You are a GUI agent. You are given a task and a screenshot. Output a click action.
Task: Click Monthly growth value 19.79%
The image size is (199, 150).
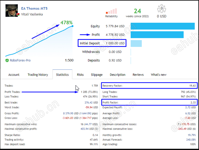pos(192,135)
